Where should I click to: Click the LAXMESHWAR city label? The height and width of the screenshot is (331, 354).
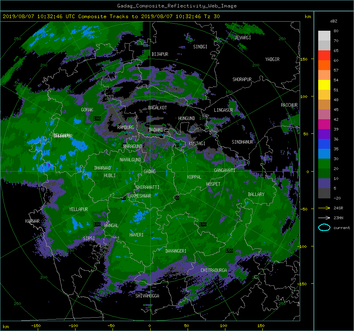point(140,196)
